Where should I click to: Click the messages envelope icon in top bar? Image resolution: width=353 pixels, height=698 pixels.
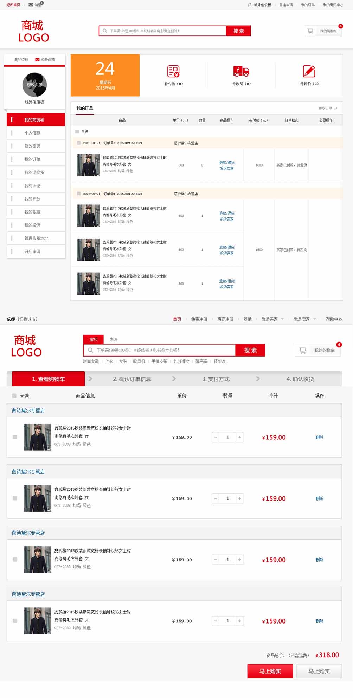(x=31, y=5)
